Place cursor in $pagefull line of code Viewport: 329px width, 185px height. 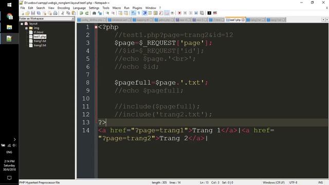click(x=161, y=83)
